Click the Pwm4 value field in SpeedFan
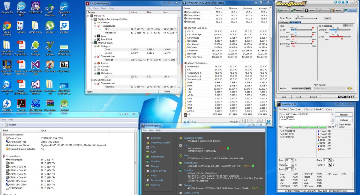 pyautogui.click(x=325, y=160)
